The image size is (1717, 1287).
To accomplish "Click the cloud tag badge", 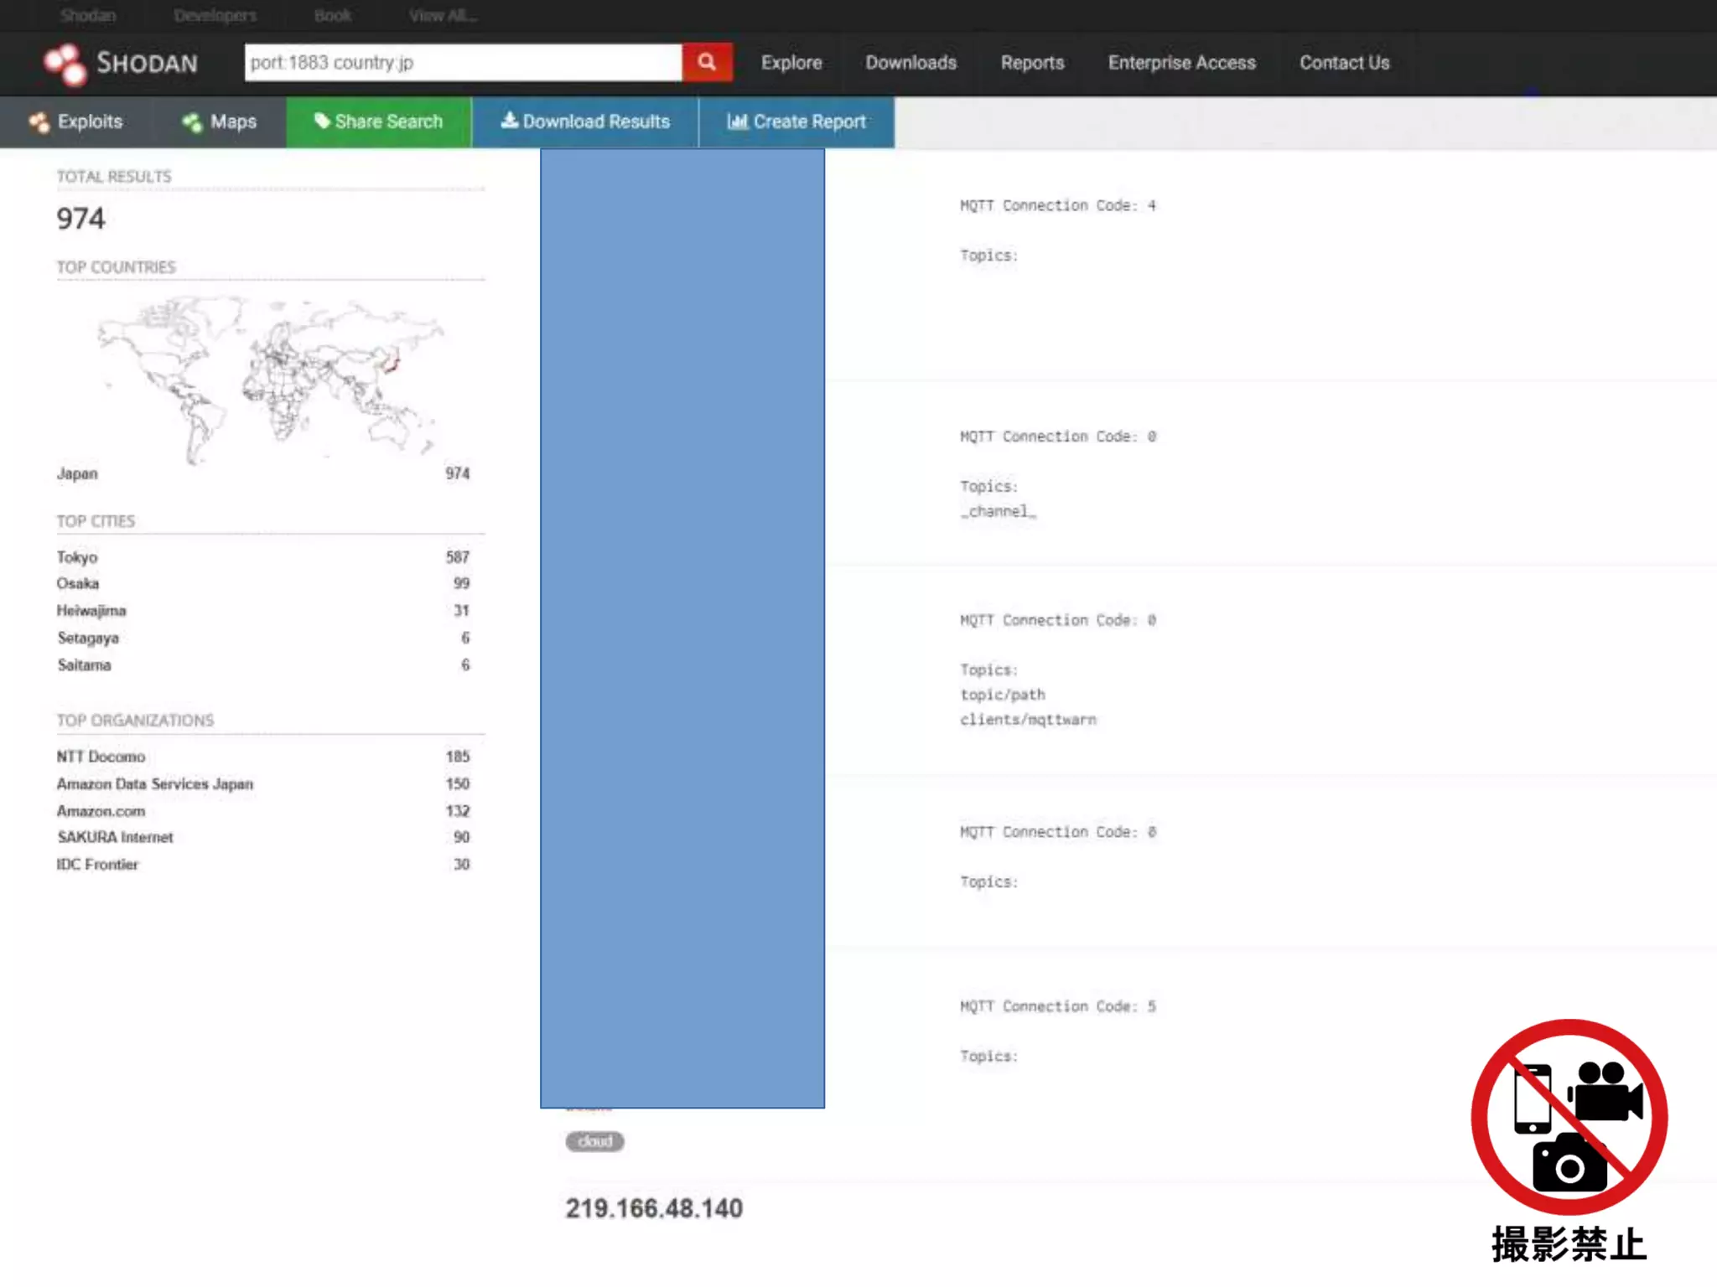I will point(594,1141).
